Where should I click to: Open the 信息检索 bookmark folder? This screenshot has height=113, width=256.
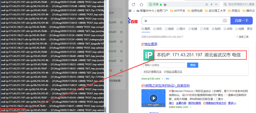pyautogui.click(x=195, y=11)
